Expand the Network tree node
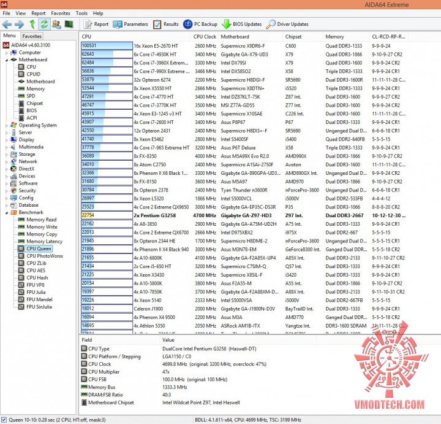The image size is (441, 424). (7, 162)
